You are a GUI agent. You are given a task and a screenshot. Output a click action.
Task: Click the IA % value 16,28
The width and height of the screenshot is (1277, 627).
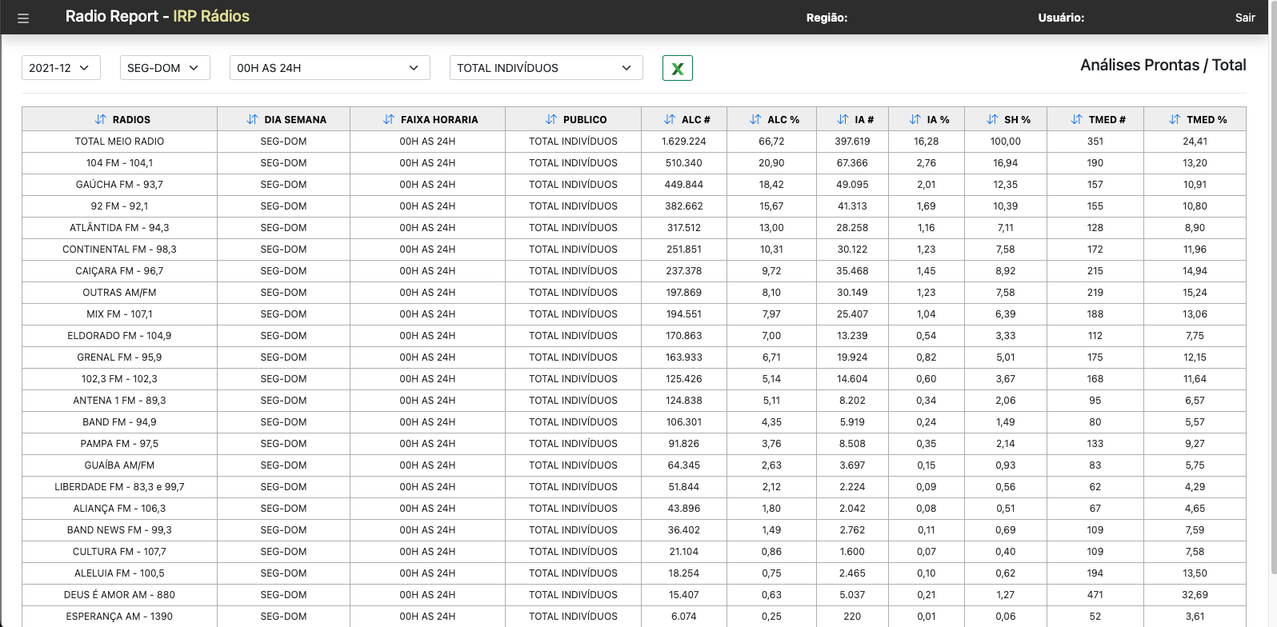pyautogui.click(x=927, y=142)
